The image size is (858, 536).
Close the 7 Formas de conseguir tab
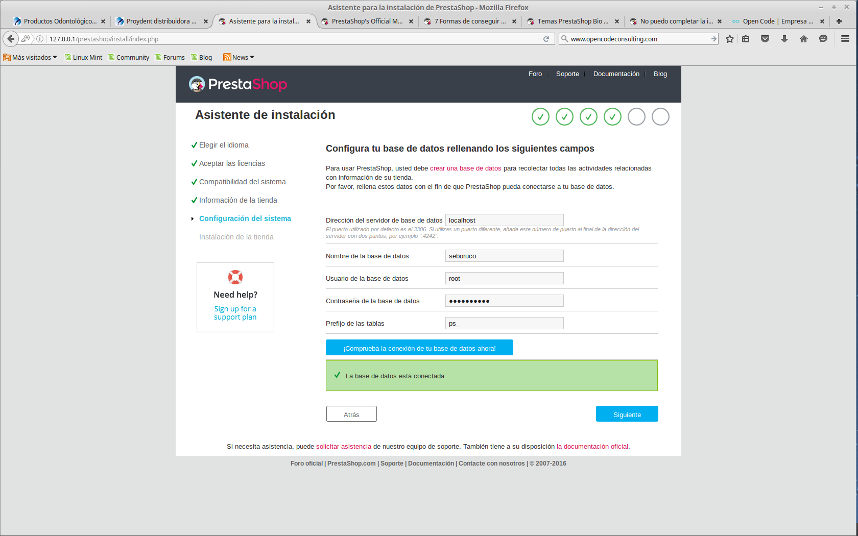[514, 21]
